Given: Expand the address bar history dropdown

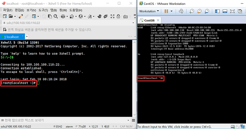Looking at the screenshot, I should [x=133, y=23].
